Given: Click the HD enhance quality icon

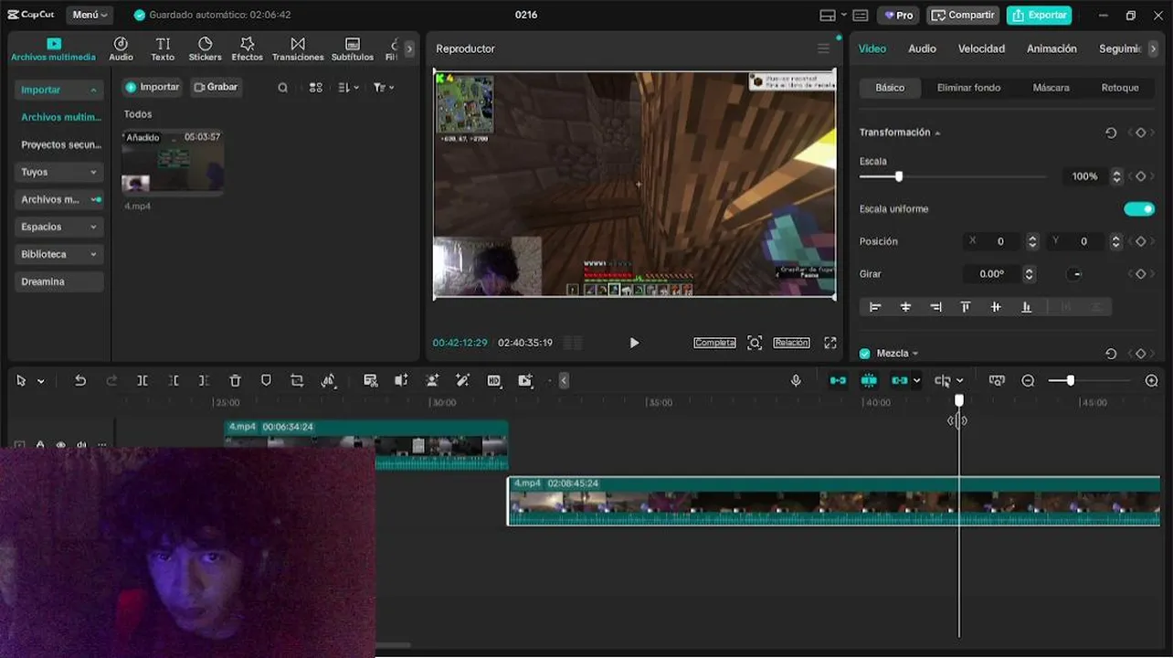Looking at the screenshot, I should pos(494,380).
